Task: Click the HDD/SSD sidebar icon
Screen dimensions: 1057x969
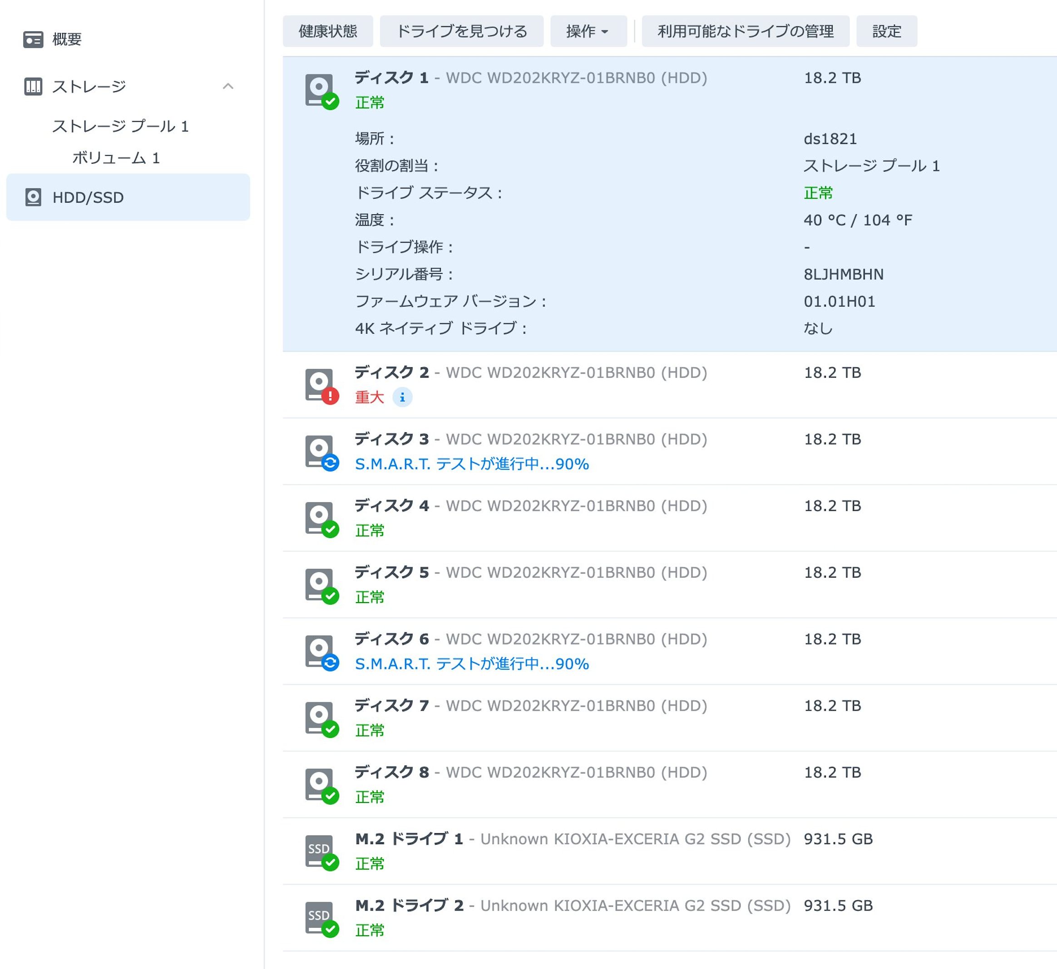Action: click(33, 197)
